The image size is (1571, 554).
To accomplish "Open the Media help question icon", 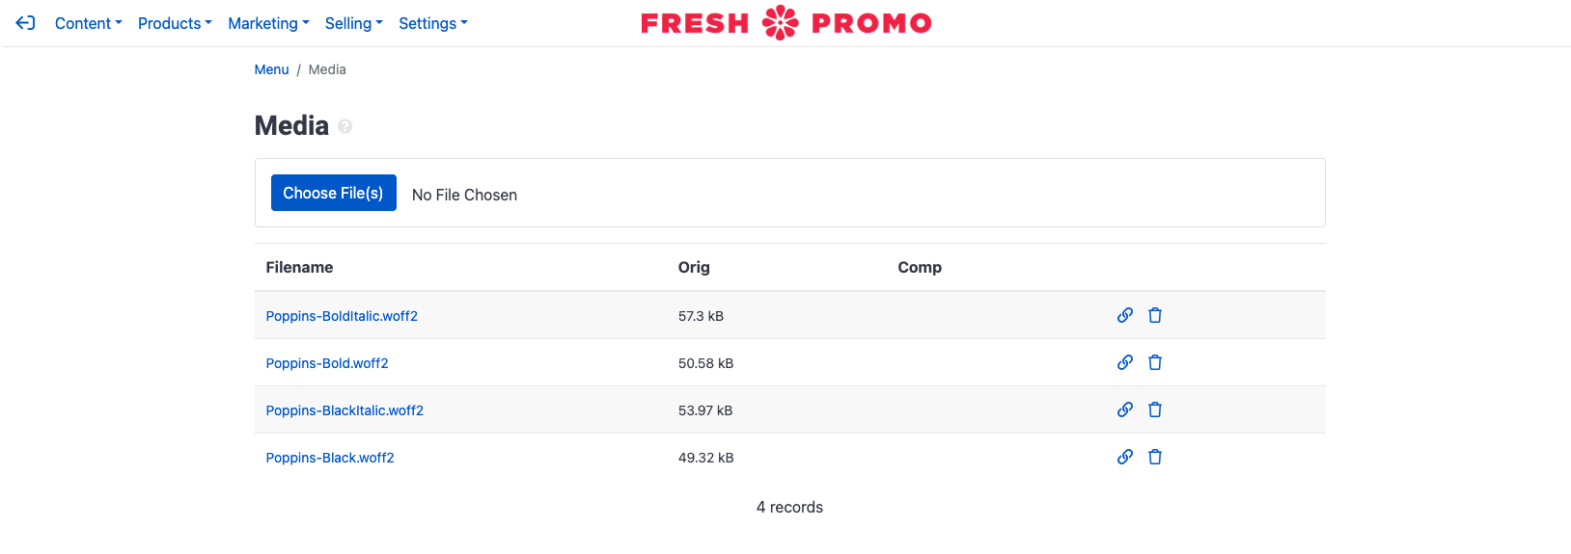I will click(x=345, y=126).
